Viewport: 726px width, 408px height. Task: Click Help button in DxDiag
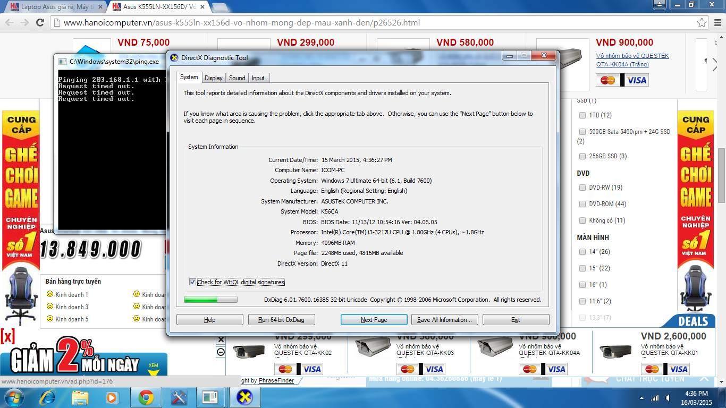click(210, 320)
